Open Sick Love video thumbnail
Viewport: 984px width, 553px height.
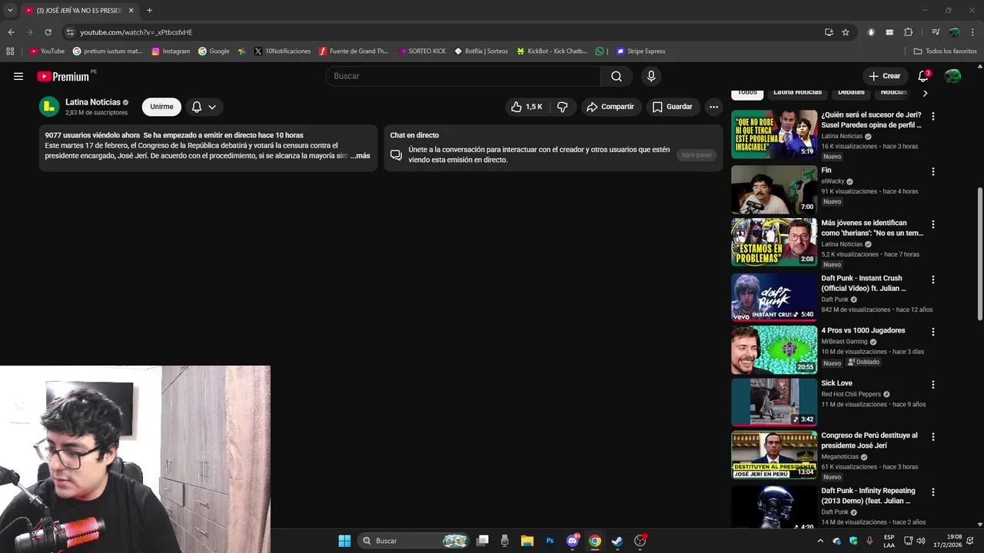(774, 402)
